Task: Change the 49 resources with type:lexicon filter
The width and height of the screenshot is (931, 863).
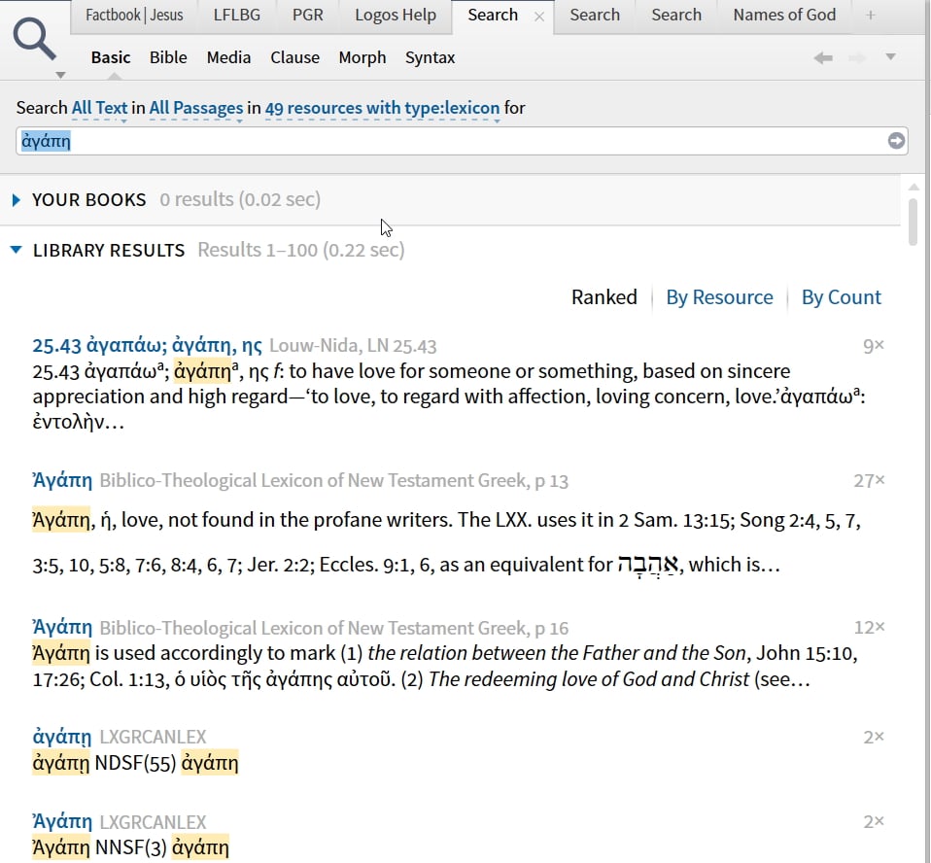Action: (382, 108)
